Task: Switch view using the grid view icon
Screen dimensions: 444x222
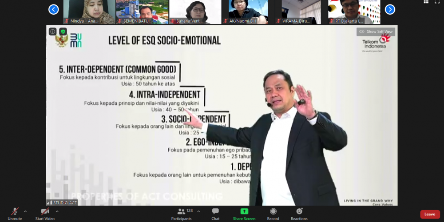Action: point(426,2)
